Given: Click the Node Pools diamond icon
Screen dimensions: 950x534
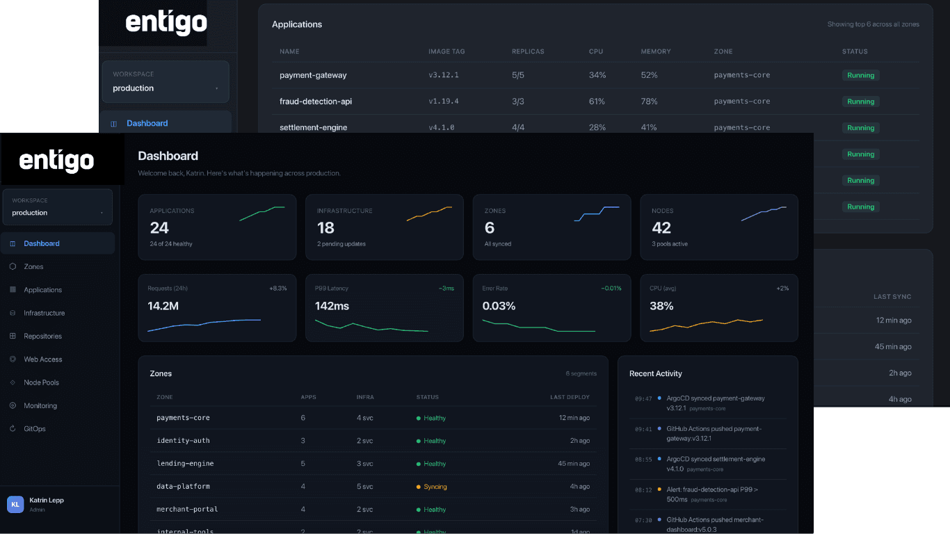Looking at the screenshot, I should point(13,382).
